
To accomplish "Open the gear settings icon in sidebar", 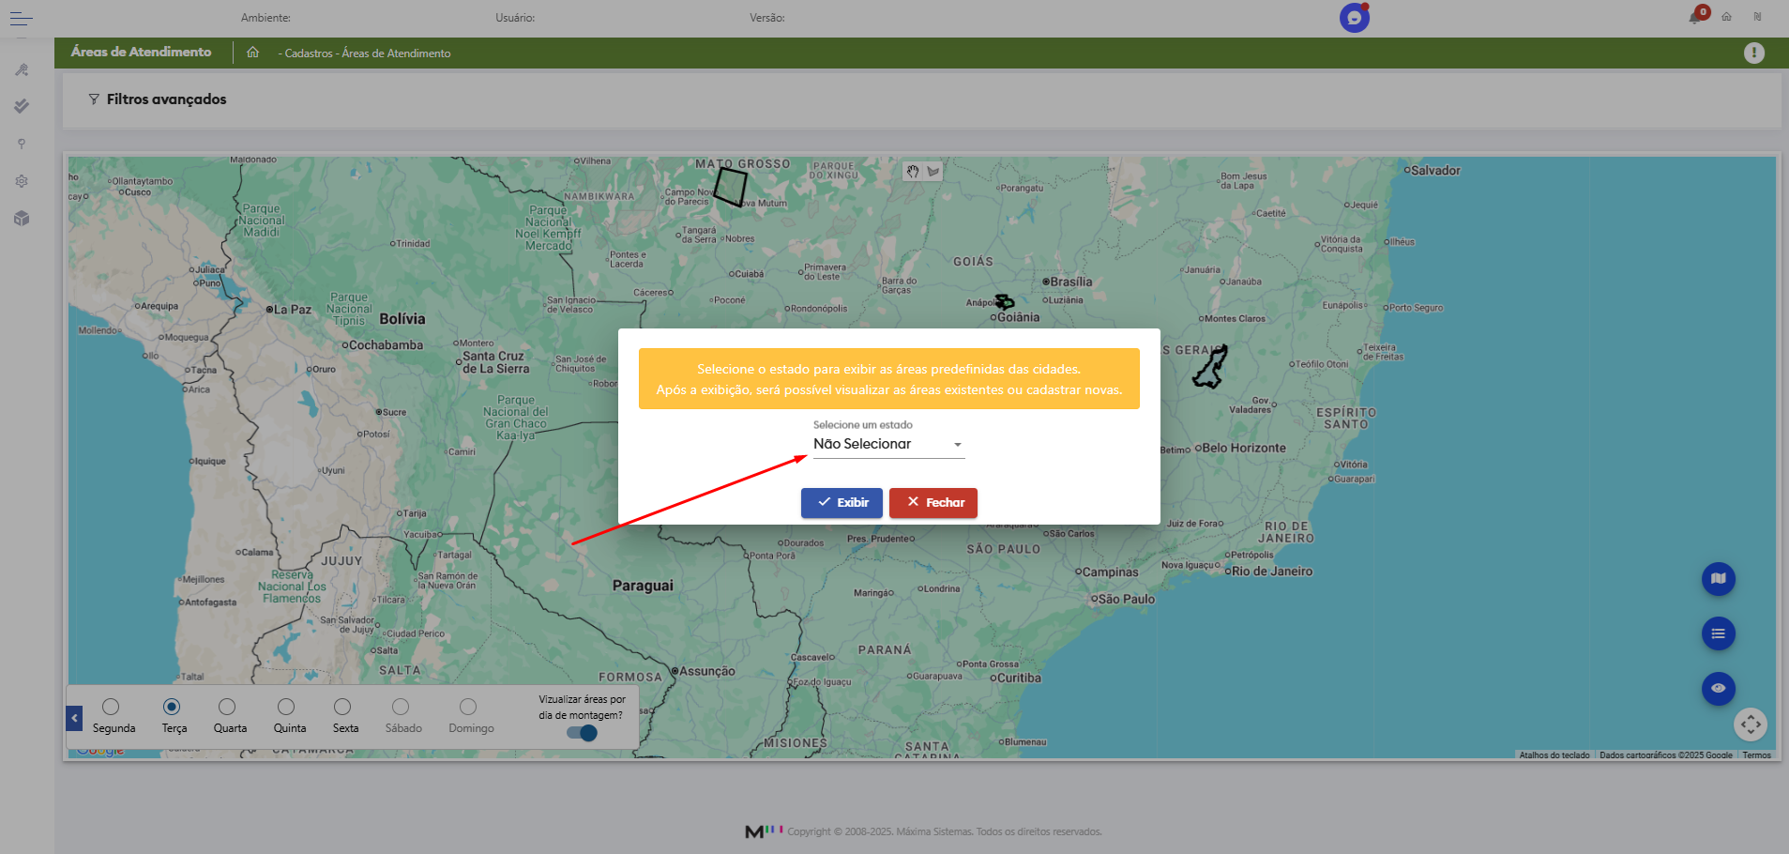I will pos(22,181).
